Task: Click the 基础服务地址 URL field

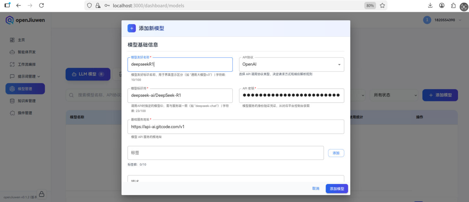Action: [x=236, y=127]
